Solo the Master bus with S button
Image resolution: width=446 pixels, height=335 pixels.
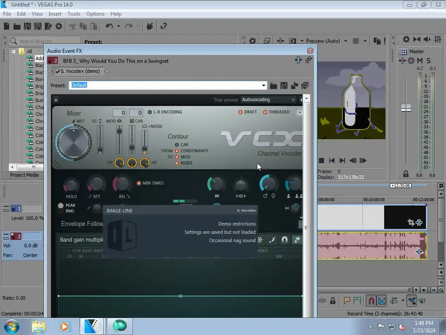pos(429,60)
